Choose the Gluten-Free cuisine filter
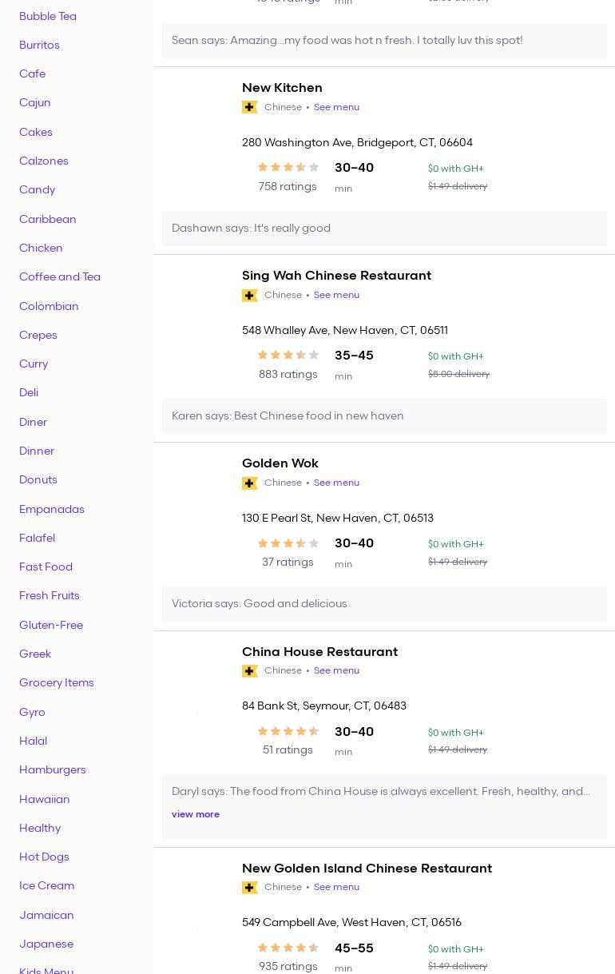The image size is (615, 974). pos(51,625)
